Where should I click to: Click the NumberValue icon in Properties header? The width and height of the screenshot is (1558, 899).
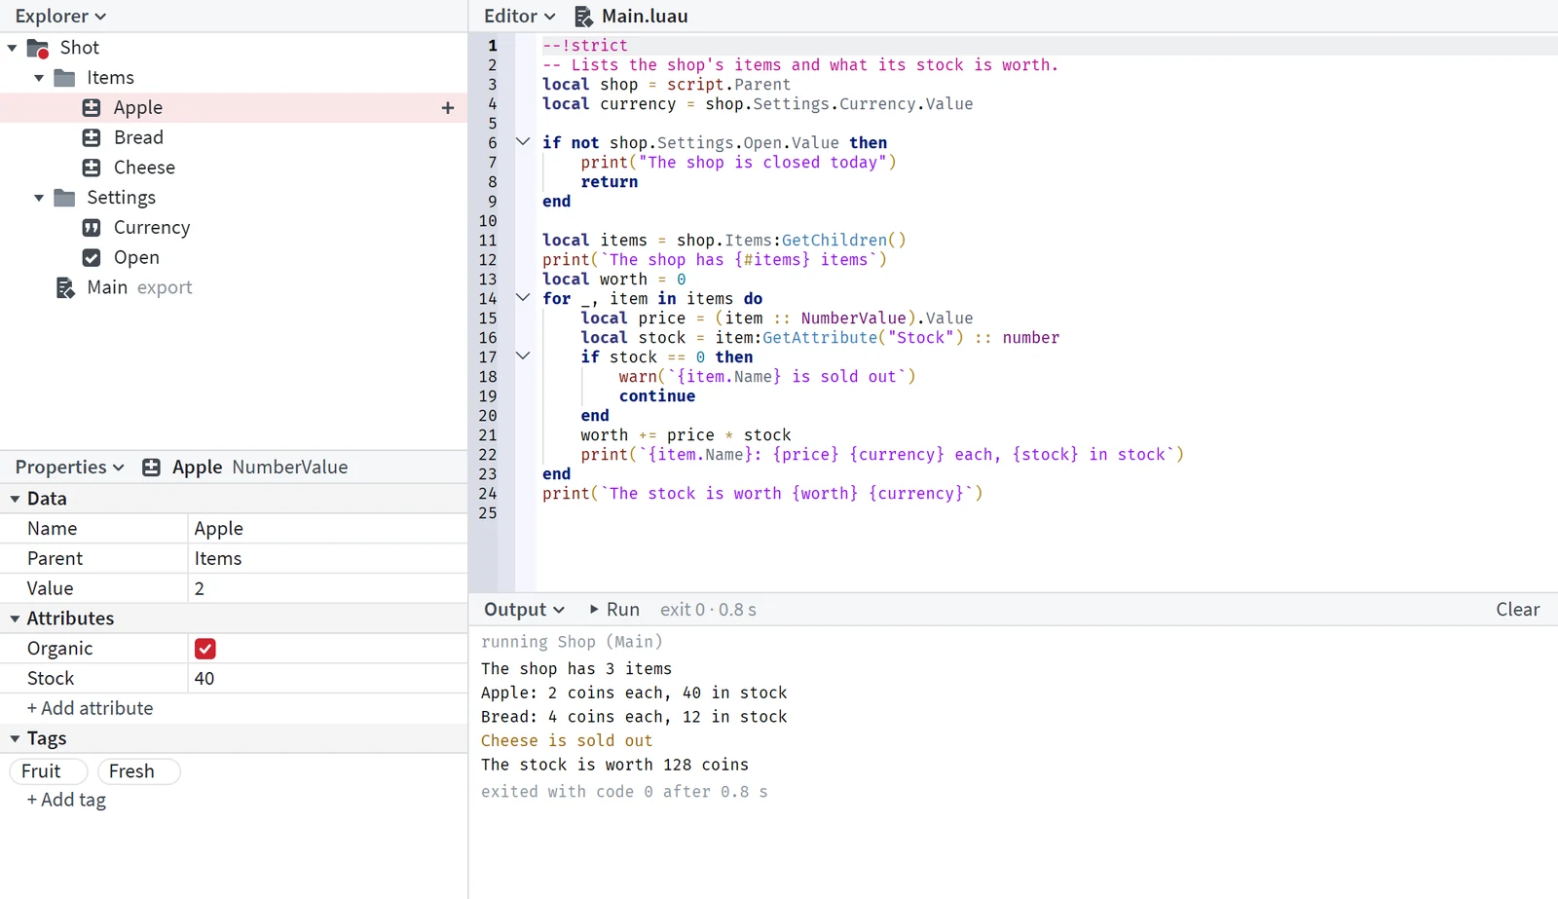pos(151,468)
